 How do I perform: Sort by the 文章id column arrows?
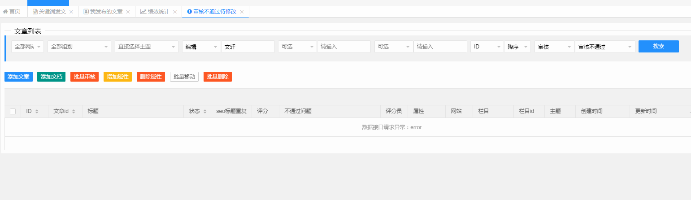click(73, 111)
